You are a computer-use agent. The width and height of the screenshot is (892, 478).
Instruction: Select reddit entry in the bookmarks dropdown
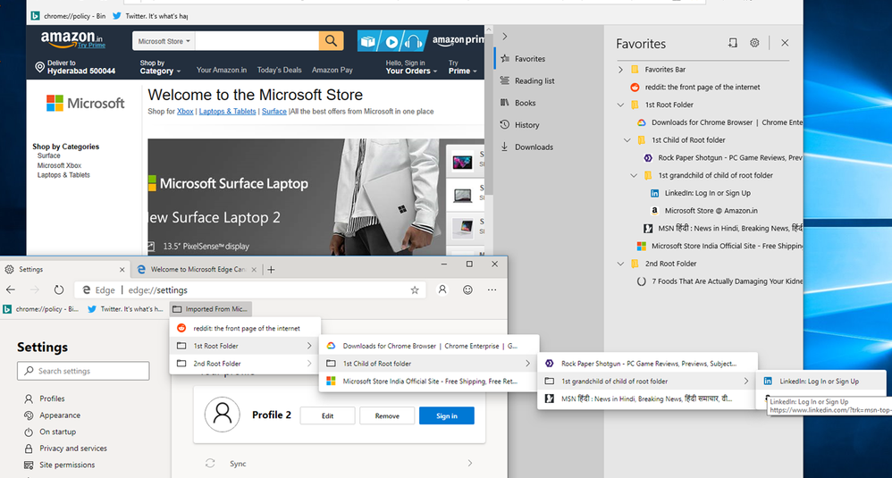click(x=245, y=328)
